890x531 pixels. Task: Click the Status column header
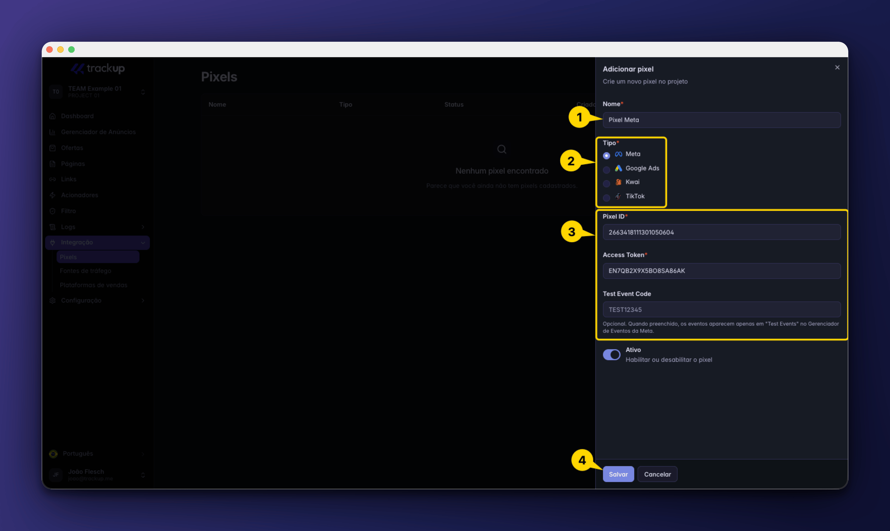coord(454,105)
